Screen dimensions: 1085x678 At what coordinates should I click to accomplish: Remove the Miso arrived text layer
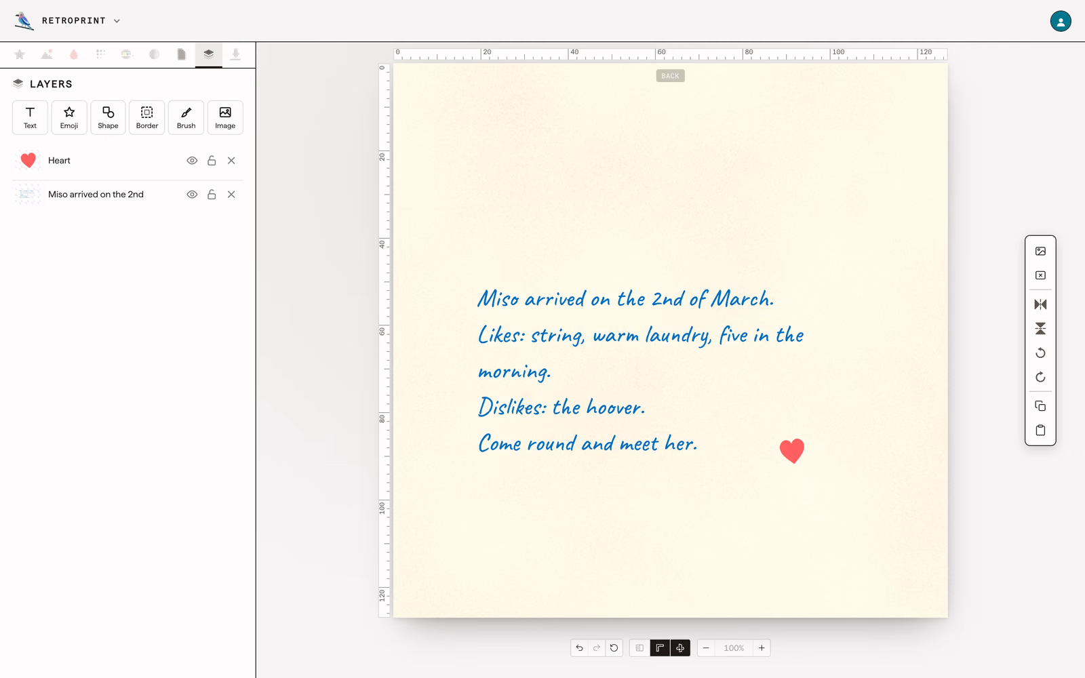(231, 195)
